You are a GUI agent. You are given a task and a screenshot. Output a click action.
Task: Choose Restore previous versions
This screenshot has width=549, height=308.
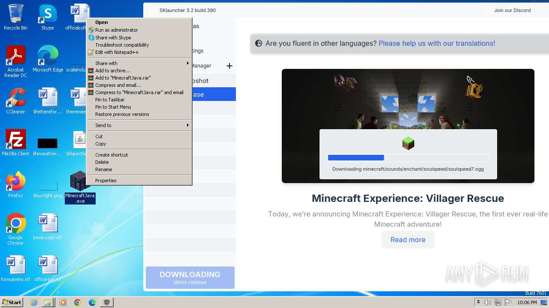[139, 114]
